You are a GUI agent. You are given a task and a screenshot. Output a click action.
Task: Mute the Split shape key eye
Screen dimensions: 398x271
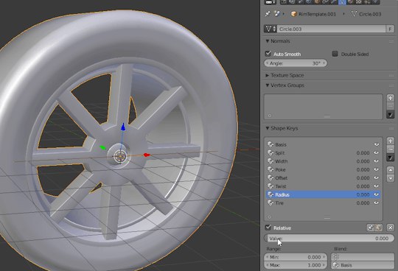pyautogui.click(x=377, y=152)
